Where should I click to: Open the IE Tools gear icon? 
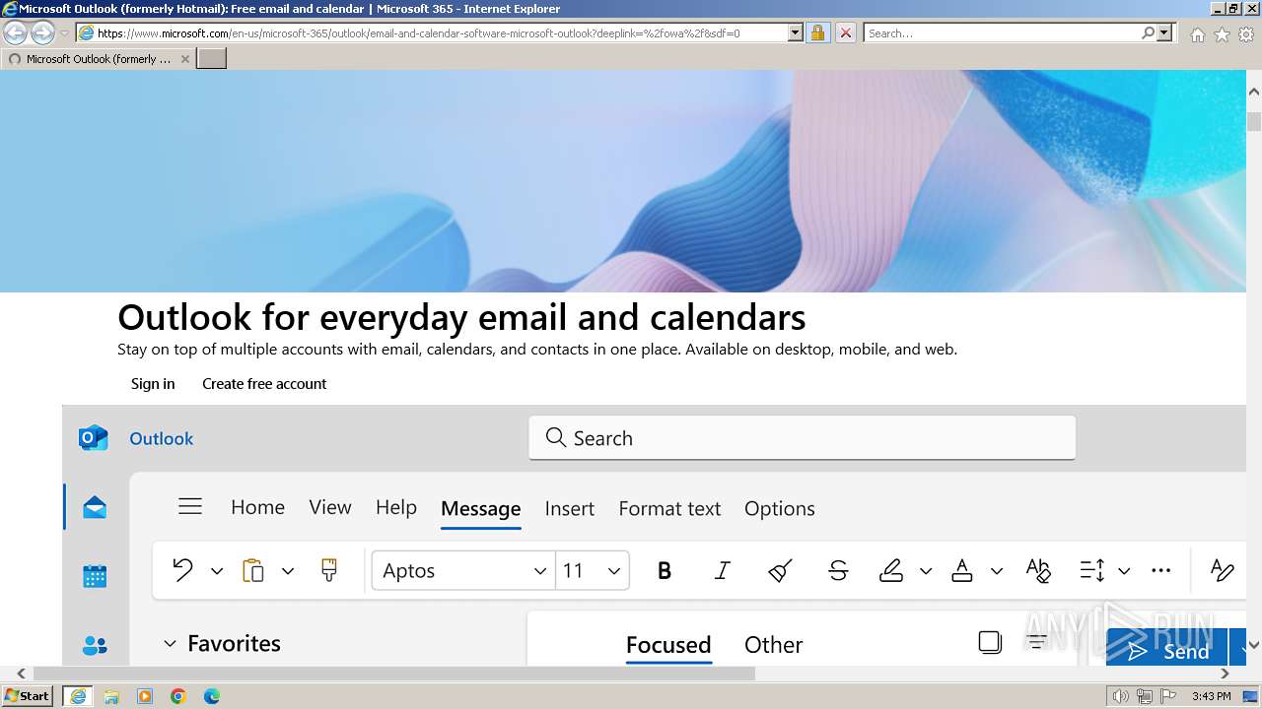1246,33
